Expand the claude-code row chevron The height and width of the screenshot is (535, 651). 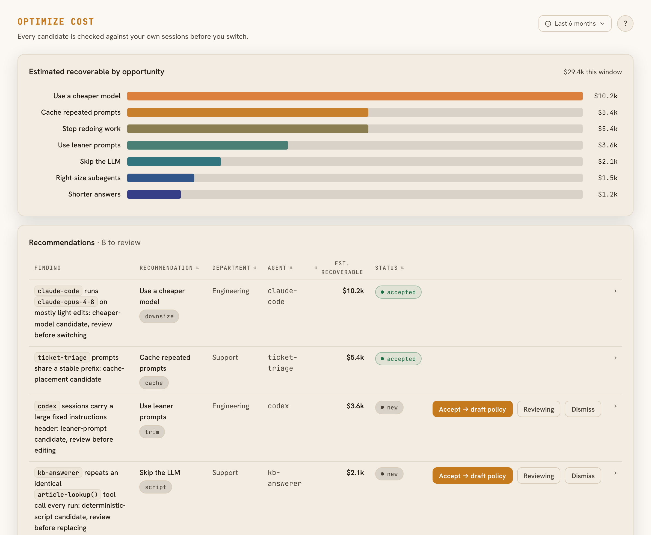point(615,291)
